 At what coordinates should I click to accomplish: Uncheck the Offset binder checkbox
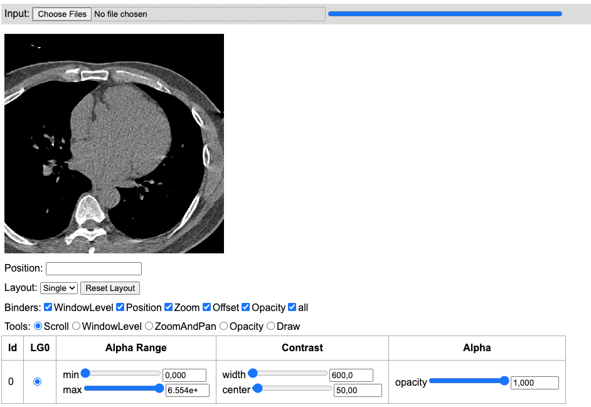point(207,307)
